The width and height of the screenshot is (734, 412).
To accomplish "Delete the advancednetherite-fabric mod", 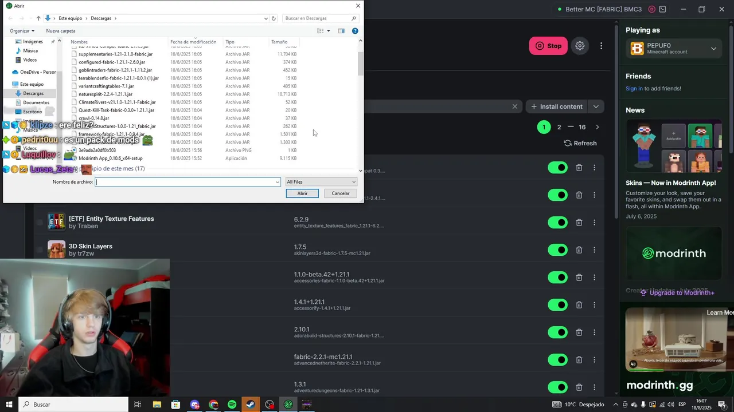I will 579,360.
